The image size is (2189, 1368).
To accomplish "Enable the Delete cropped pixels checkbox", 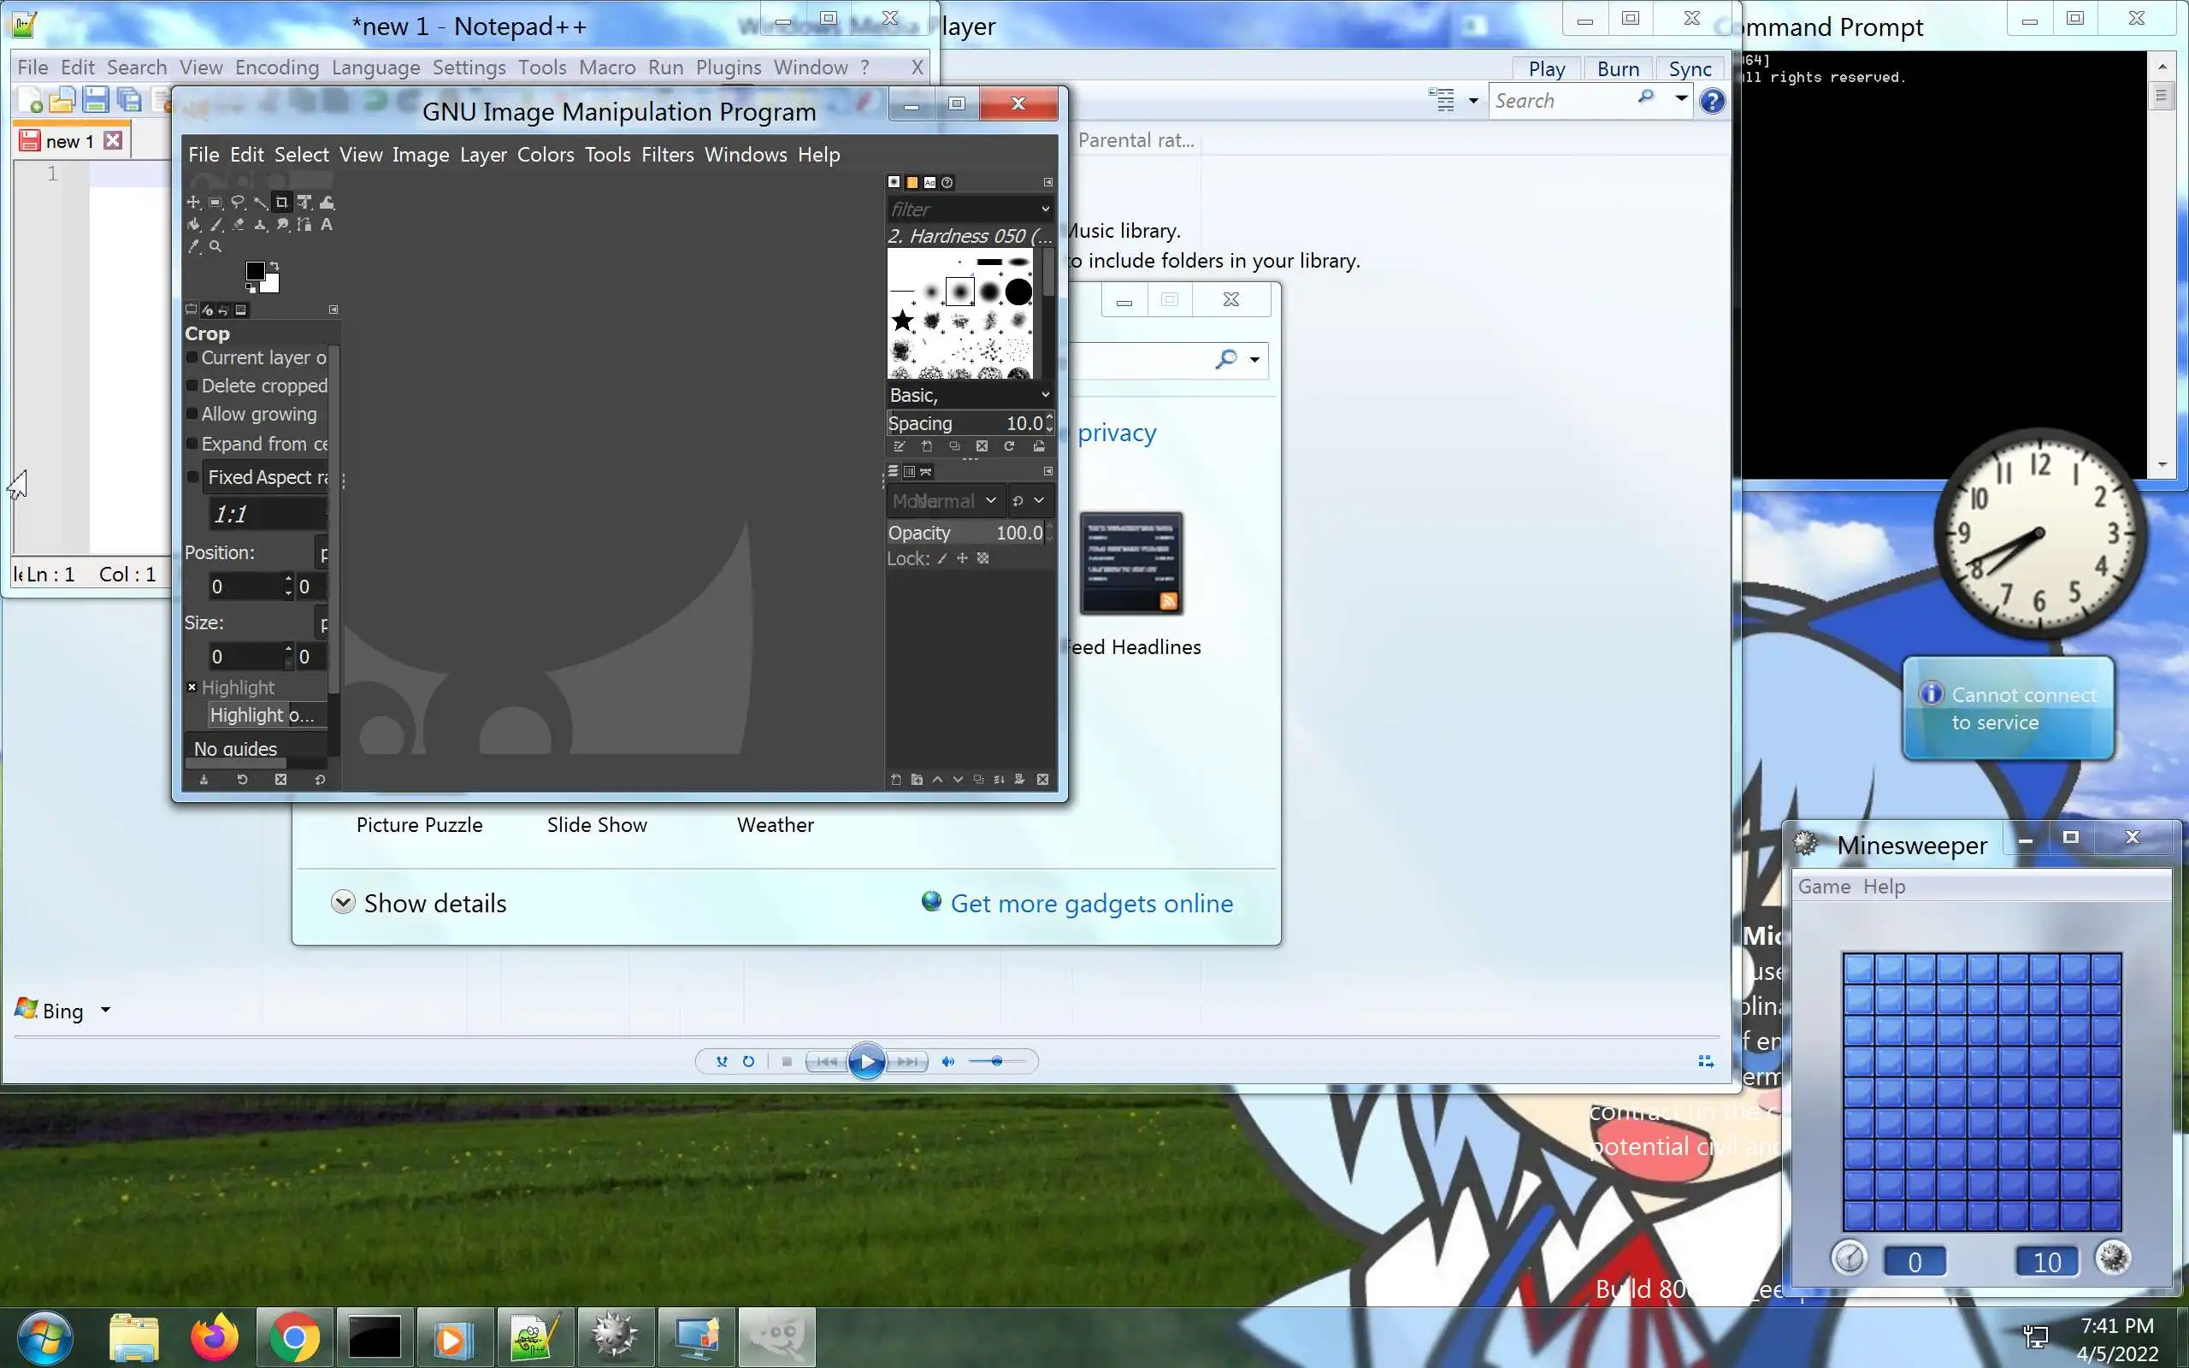I will 192,386.
